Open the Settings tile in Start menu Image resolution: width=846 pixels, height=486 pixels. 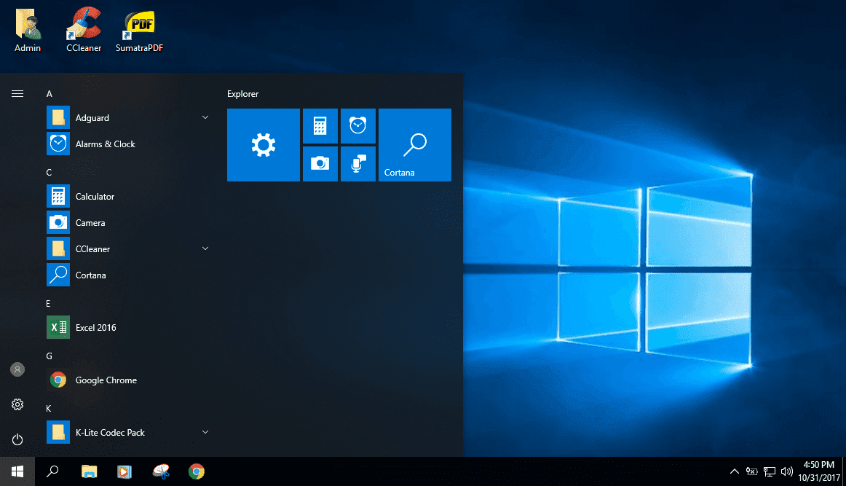263,144
